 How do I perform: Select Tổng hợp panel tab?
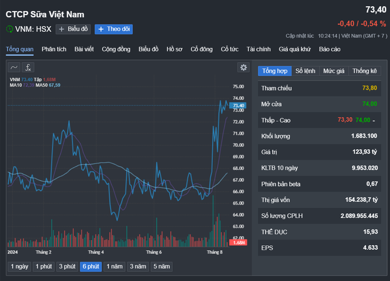click(x=275, y=71)
